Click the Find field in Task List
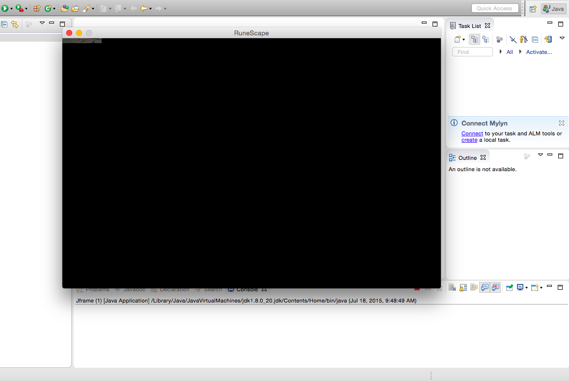This screenshot has width=569, height=381. [x=472, y=52]
